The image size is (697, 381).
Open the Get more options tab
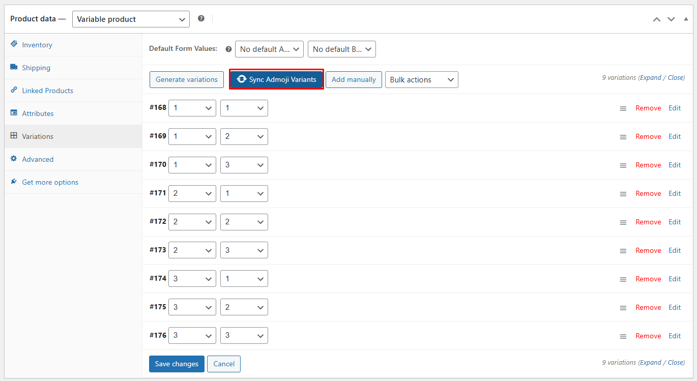[73, 182]
